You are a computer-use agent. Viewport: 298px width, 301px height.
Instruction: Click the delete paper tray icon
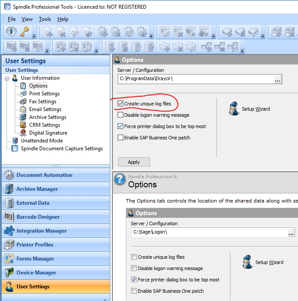(x=240, y=32)
